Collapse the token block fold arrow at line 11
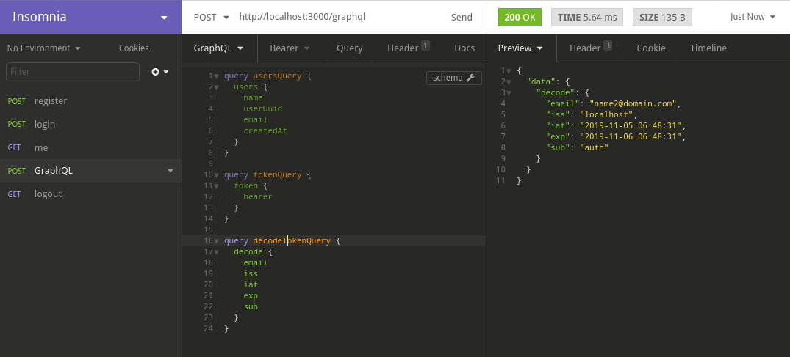The image size is (790, 357). pyautogui.click(x=216, y=186)
